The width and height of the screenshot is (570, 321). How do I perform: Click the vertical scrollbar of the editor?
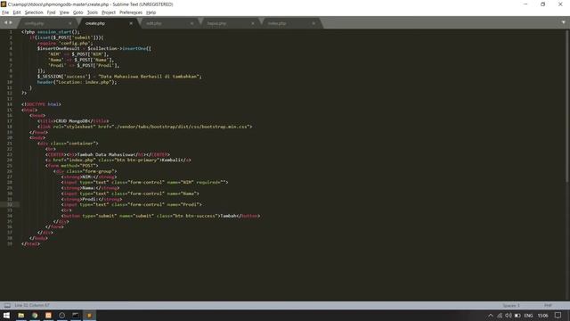tap(567, 105)
